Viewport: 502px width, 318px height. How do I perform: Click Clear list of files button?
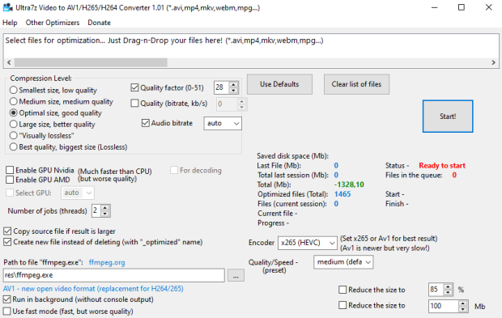(356, 84)
